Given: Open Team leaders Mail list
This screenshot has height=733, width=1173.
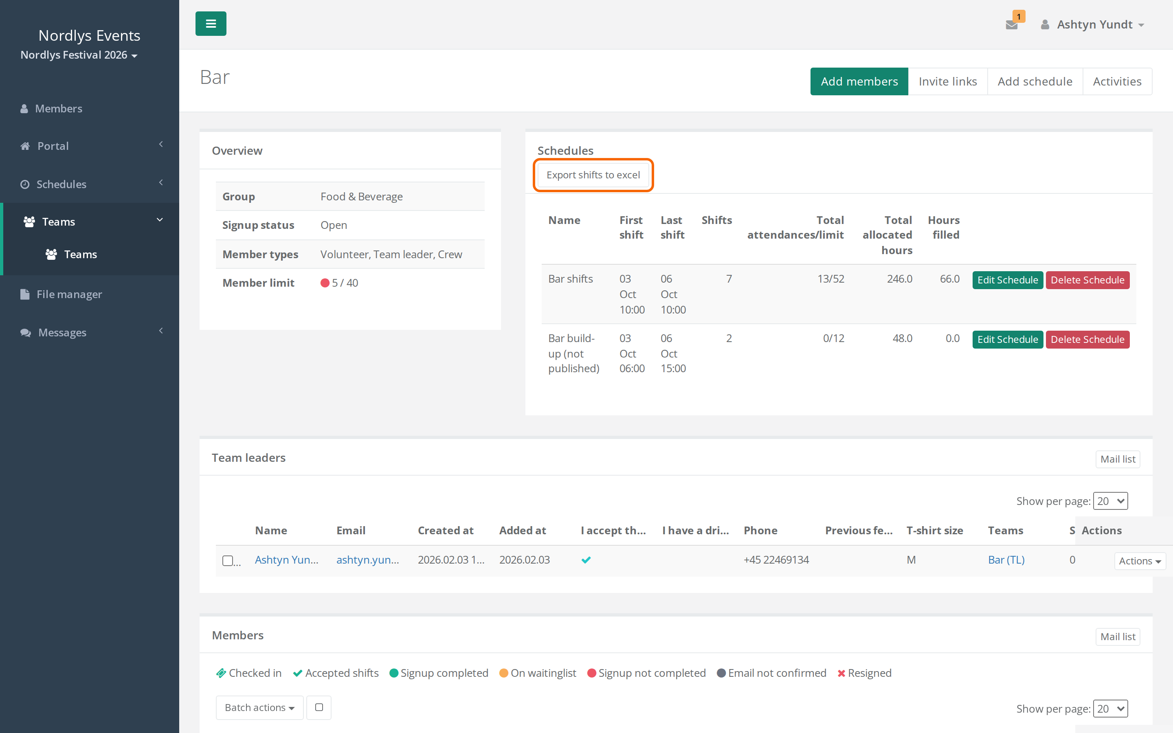Looking at the screenshot, I should point(1118,459).
